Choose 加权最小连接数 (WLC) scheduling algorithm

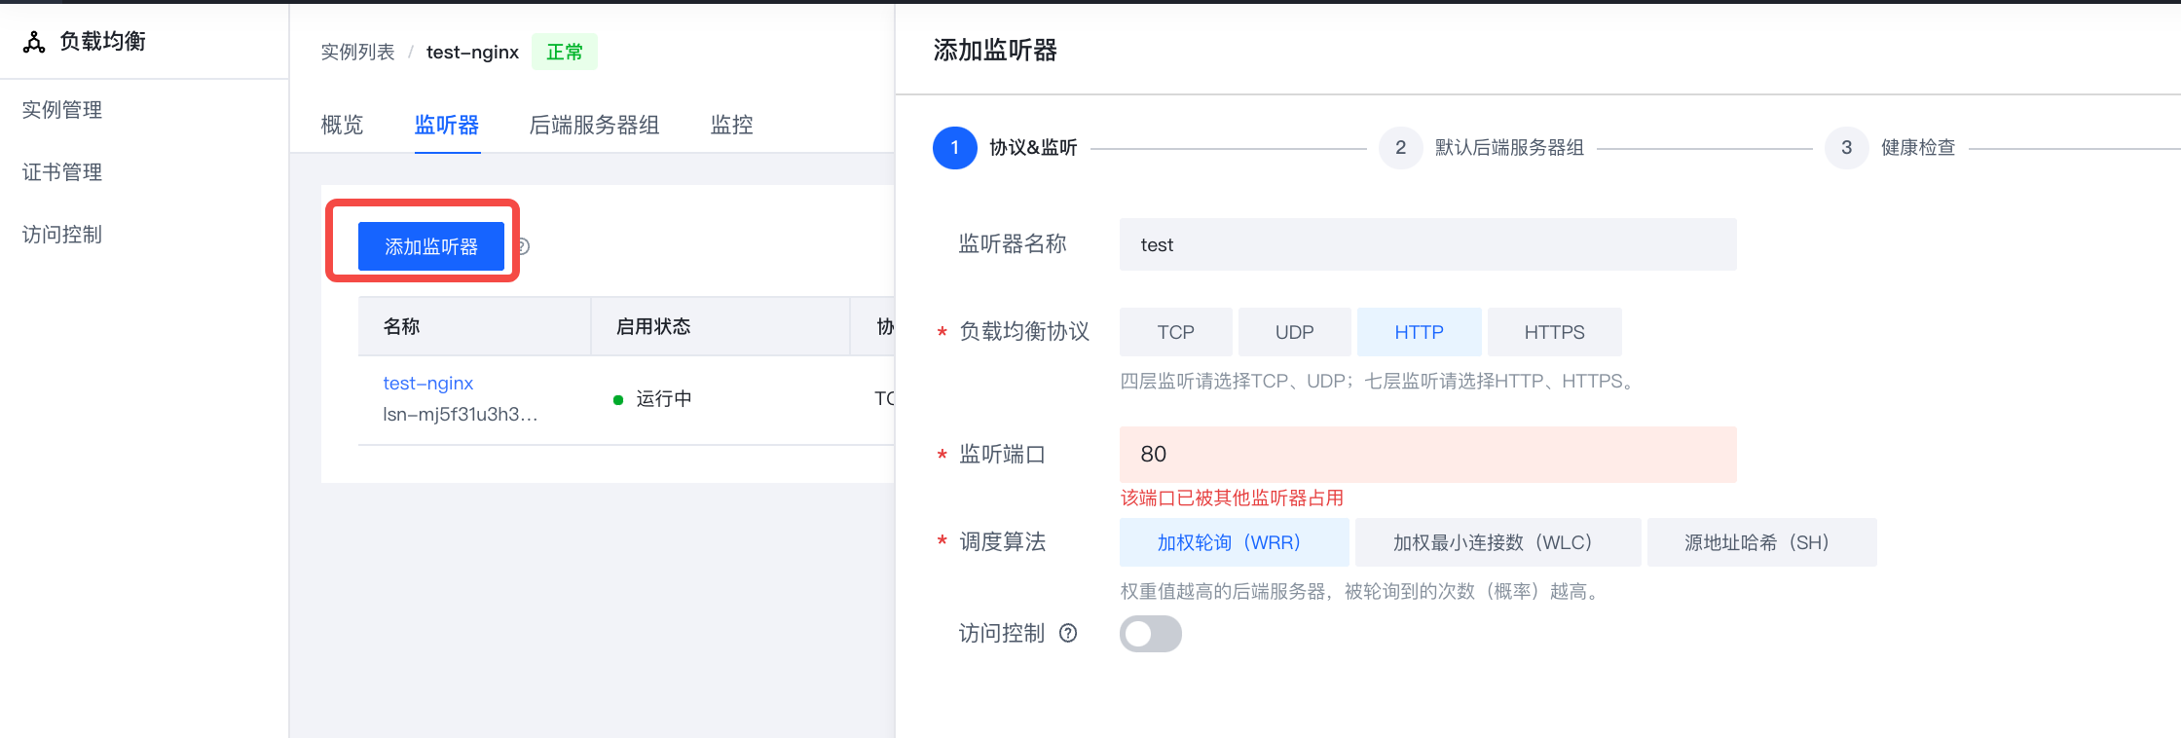1497,542
